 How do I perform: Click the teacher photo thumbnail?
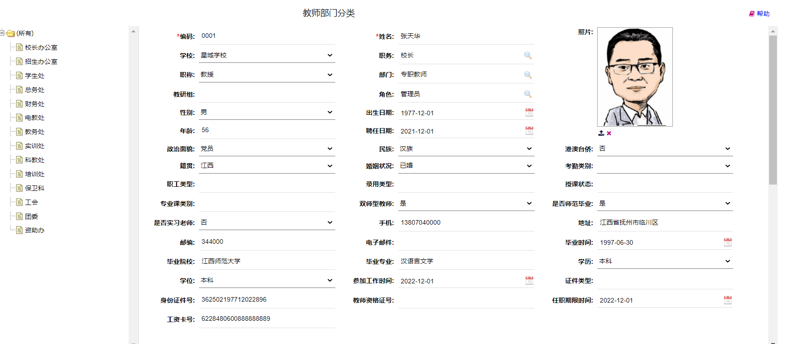[x=635, y=77]
